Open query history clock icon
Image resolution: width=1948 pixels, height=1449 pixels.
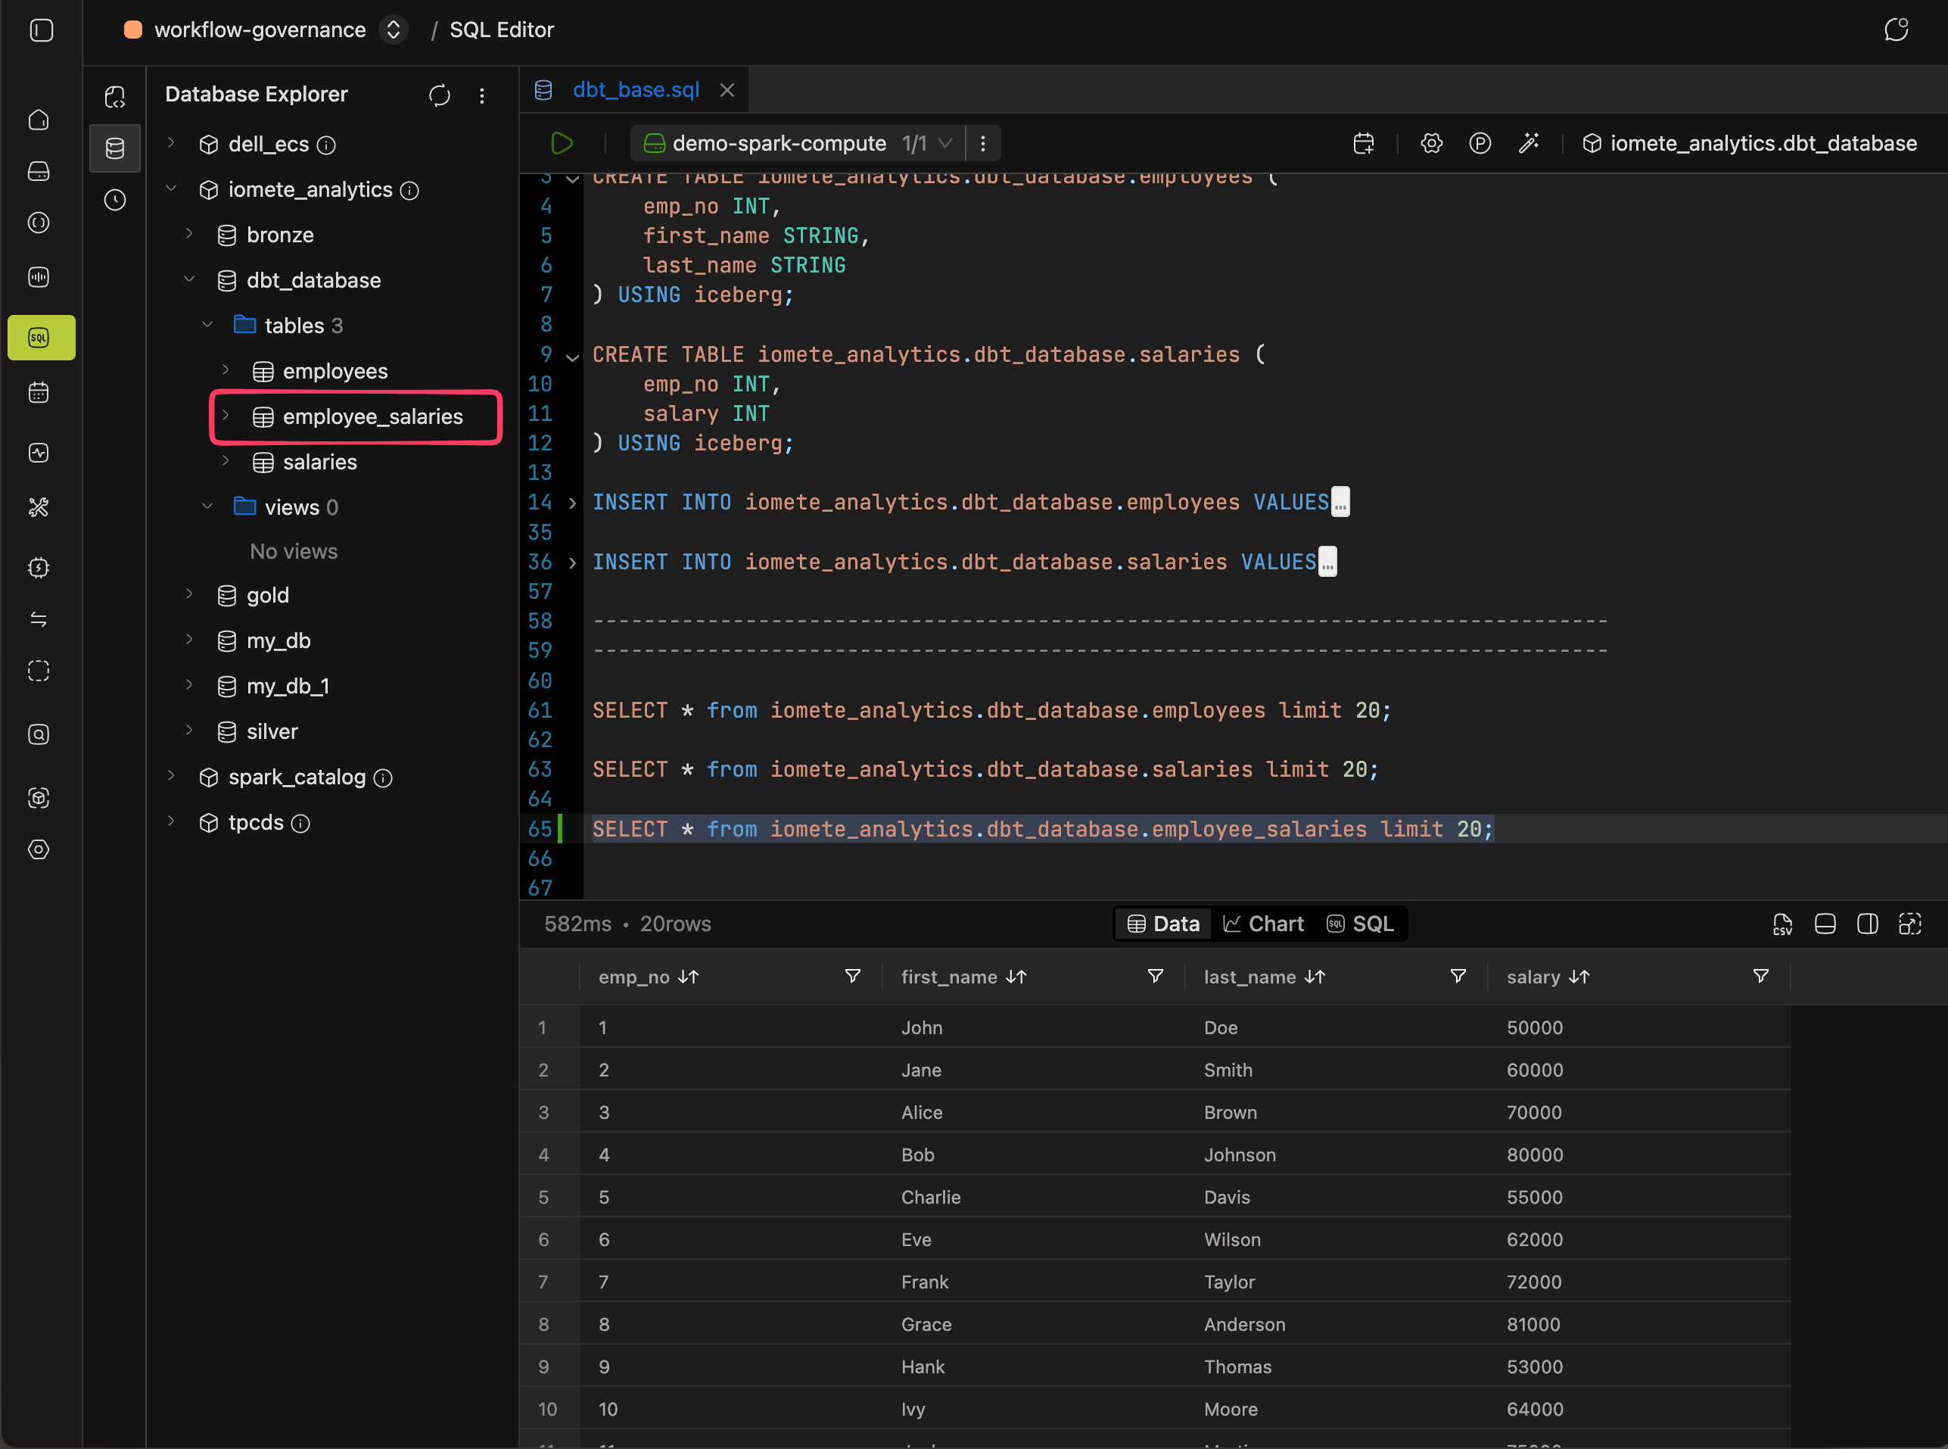pyautogui.click(x=115, y=200)
